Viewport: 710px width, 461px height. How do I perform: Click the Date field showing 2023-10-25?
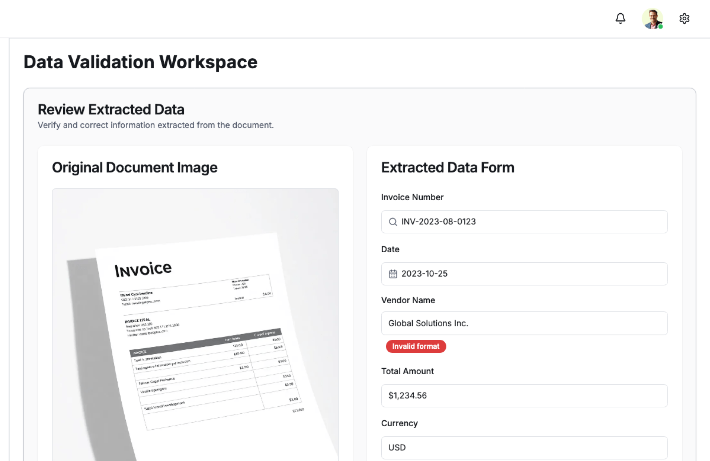tap(524, 274)
